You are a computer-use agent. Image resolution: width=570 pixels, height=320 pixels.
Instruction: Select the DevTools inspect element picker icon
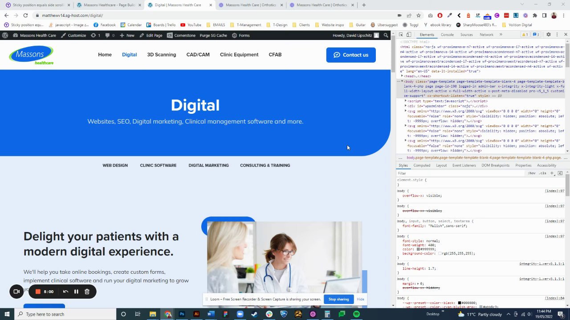tap(401, 35)
